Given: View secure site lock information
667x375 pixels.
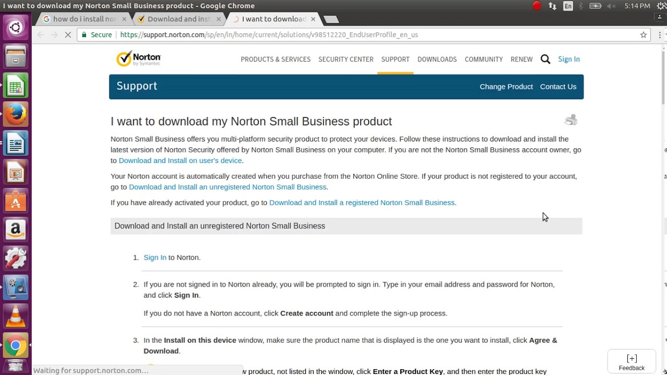Looking at the screenshot, I should [97, 35].
